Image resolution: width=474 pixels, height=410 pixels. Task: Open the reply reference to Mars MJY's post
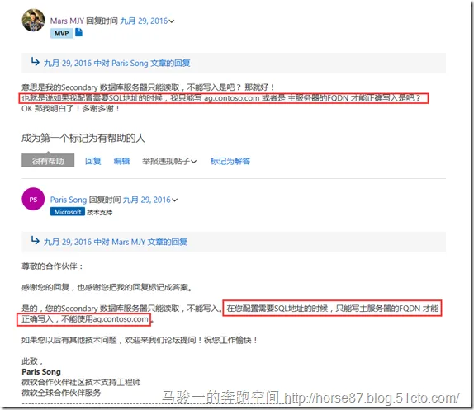point(116,242)
